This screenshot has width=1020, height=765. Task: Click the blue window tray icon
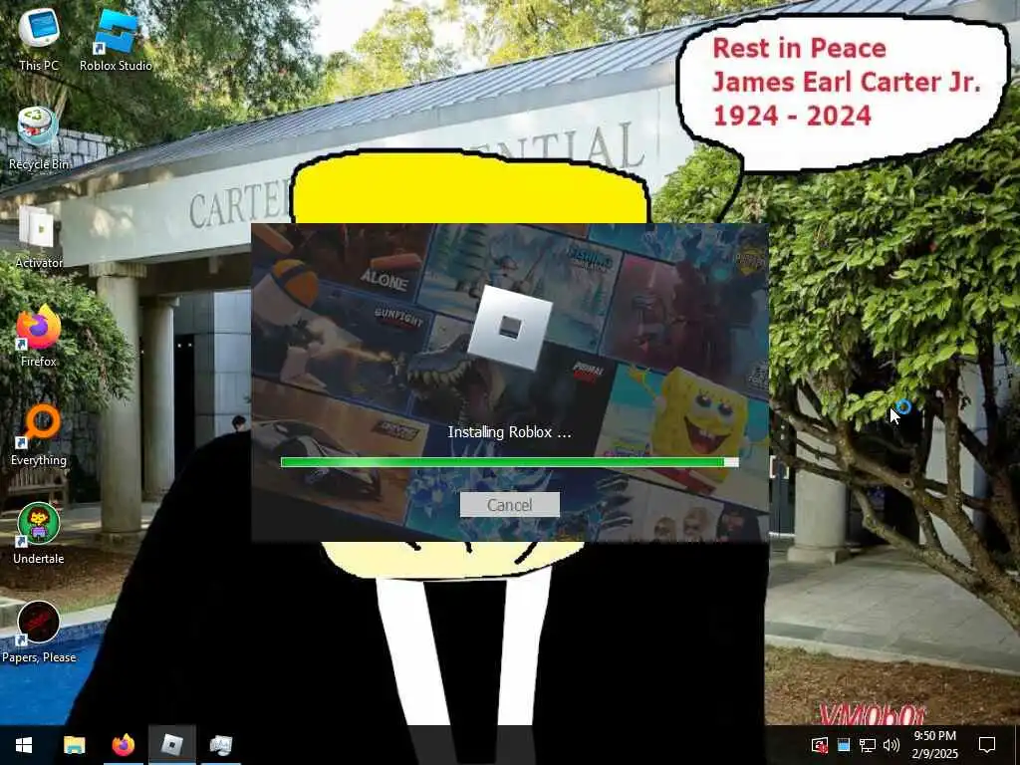point(844,745)
